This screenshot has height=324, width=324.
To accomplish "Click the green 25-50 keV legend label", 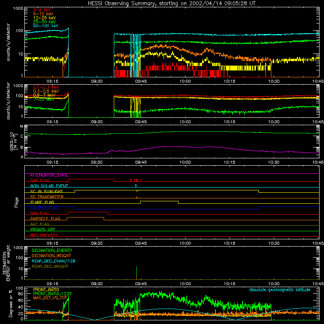I will click(x=45, y=22).
